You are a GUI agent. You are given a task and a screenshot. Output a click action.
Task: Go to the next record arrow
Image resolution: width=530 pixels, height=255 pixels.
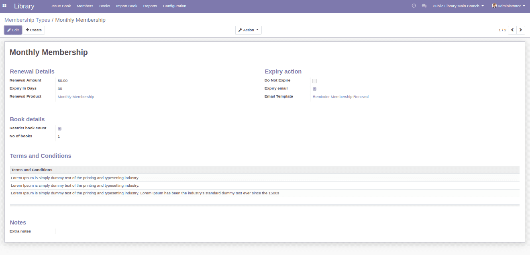521,30
